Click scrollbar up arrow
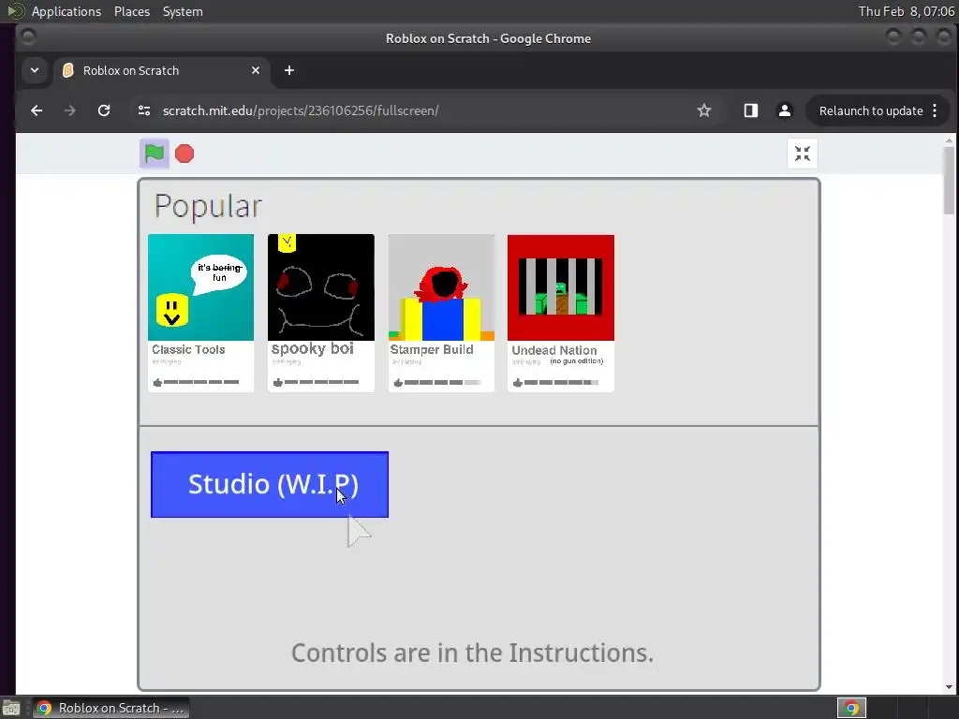The width and height of the screenshot is (959, 719). coord(949,140)
